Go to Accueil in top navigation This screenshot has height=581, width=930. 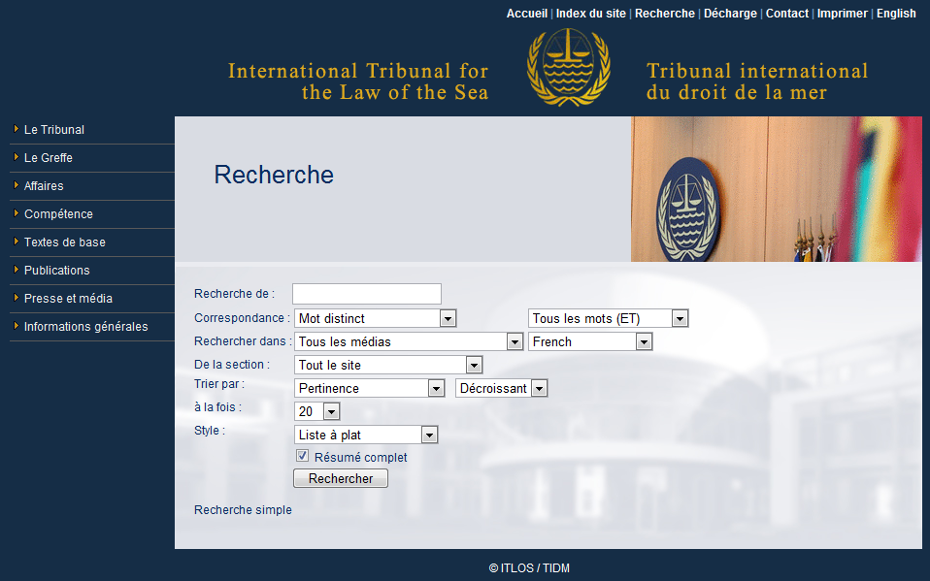[527, 13]
